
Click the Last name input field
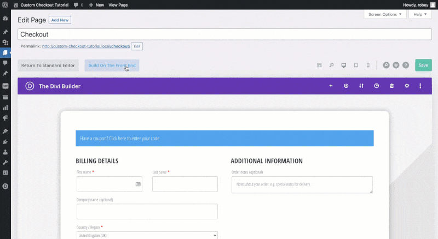tap(185, 184)
